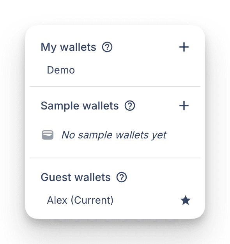Add a new sample wallet

(x=184, y=106)
